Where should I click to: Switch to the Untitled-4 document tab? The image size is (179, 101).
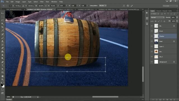click(x=107, y=10)
